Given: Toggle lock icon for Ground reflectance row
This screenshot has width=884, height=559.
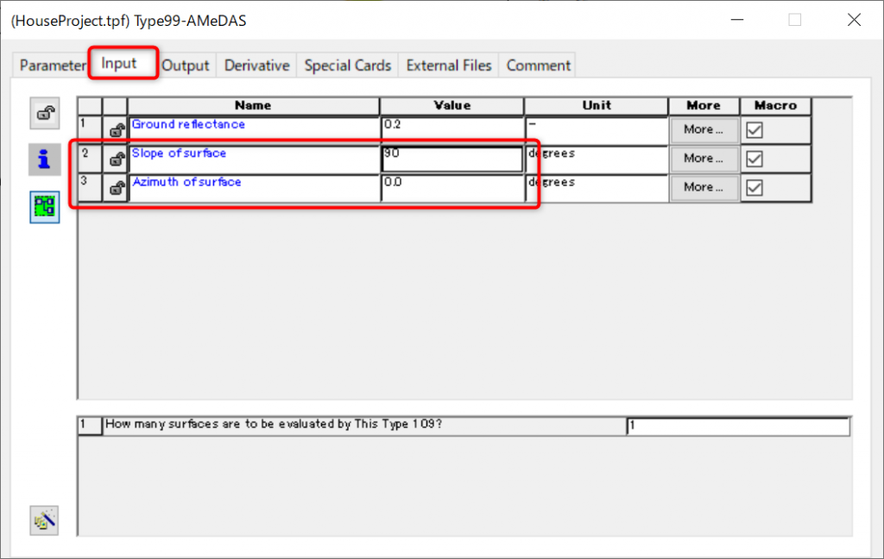Looking at the screenshot, I should tap(116, 130).
